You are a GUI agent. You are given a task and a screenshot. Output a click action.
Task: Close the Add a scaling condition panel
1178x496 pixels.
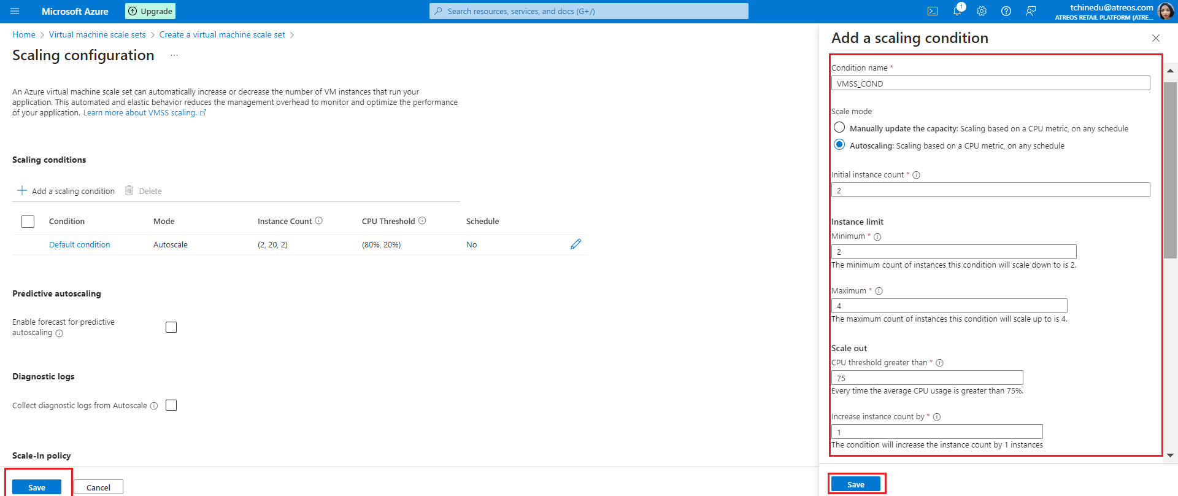coord(1156,38)
